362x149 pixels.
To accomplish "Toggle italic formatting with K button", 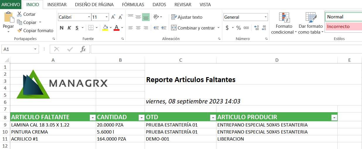I will pyautogui.click(x=69, y=28).
